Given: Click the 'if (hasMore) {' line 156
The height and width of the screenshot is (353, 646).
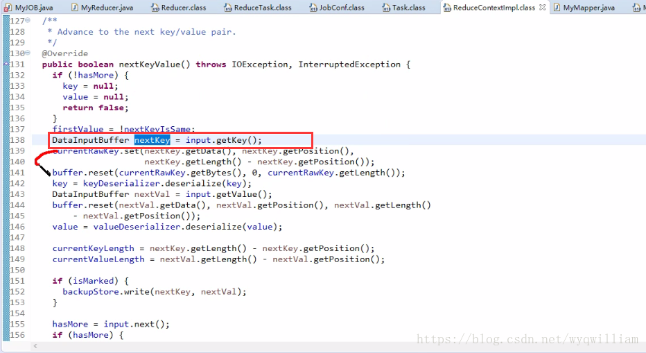Looking at the screenshot, I should coord(88,335).
